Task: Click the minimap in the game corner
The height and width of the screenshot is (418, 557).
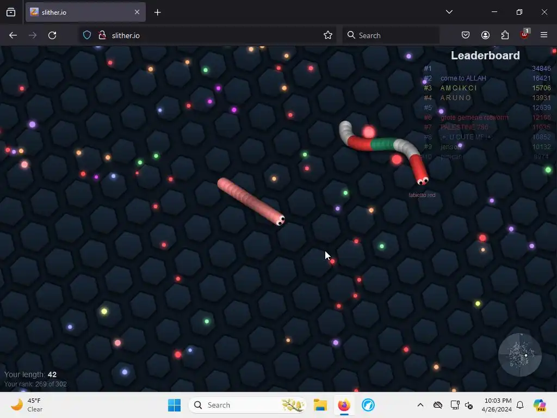Action: pos(520,355)
